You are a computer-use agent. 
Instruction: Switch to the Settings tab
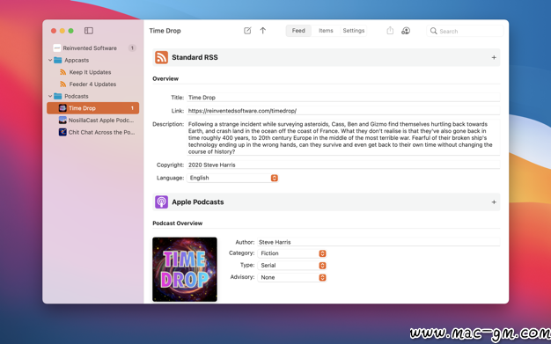coord(354,31)
